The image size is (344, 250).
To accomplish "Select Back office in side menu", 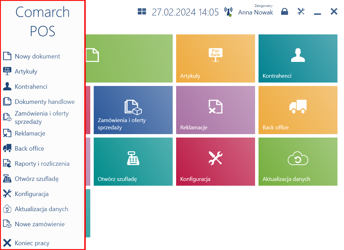I will coord(30,149).
